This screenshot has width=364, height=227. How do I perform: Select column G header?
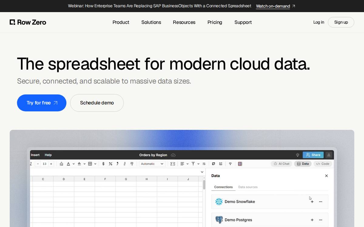(x=126, y=179)
